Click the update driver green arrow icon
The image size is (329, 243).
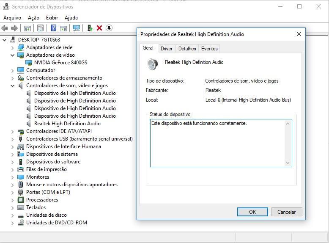pos(90,28)
